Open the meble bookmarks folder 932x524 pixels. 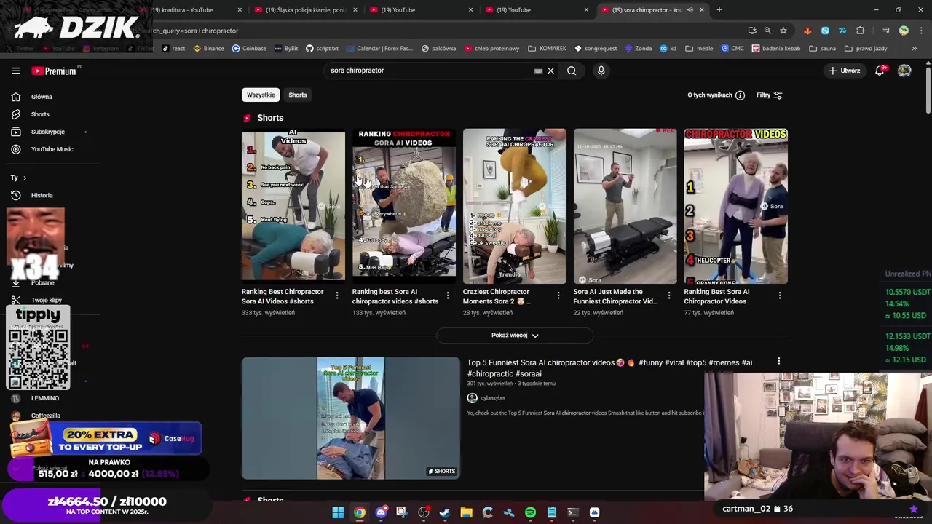point(698,49)
